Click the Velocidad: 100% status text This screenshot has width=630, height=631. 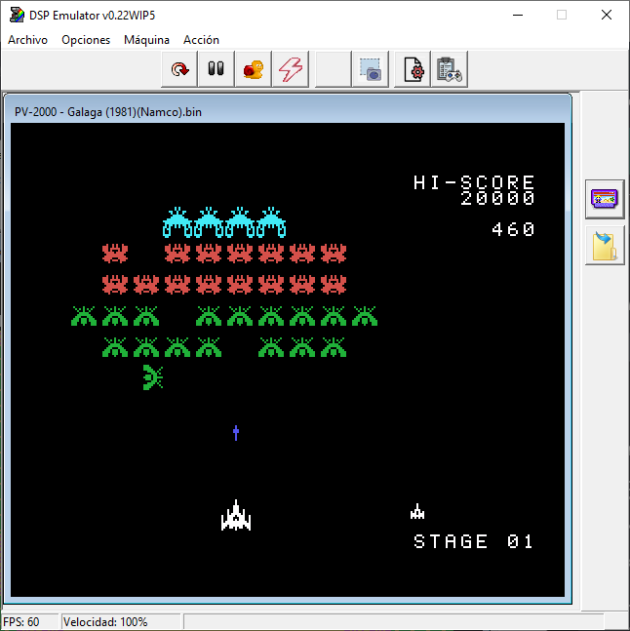(105, 622)
